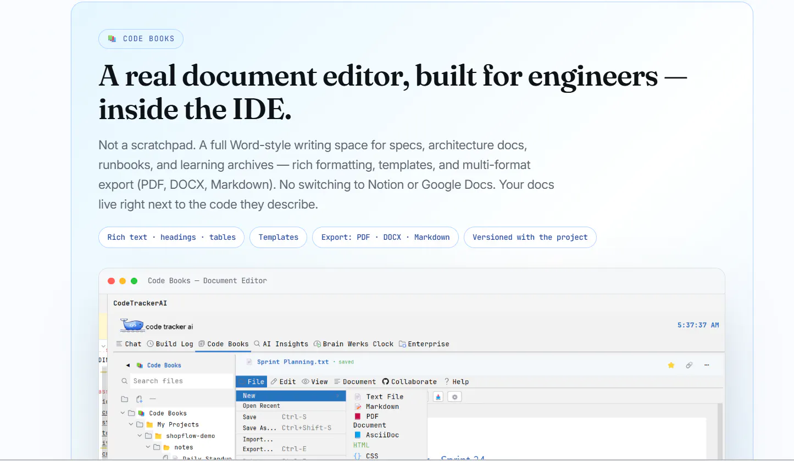Open the Help menu
The image size is (794, 461).
457,382
